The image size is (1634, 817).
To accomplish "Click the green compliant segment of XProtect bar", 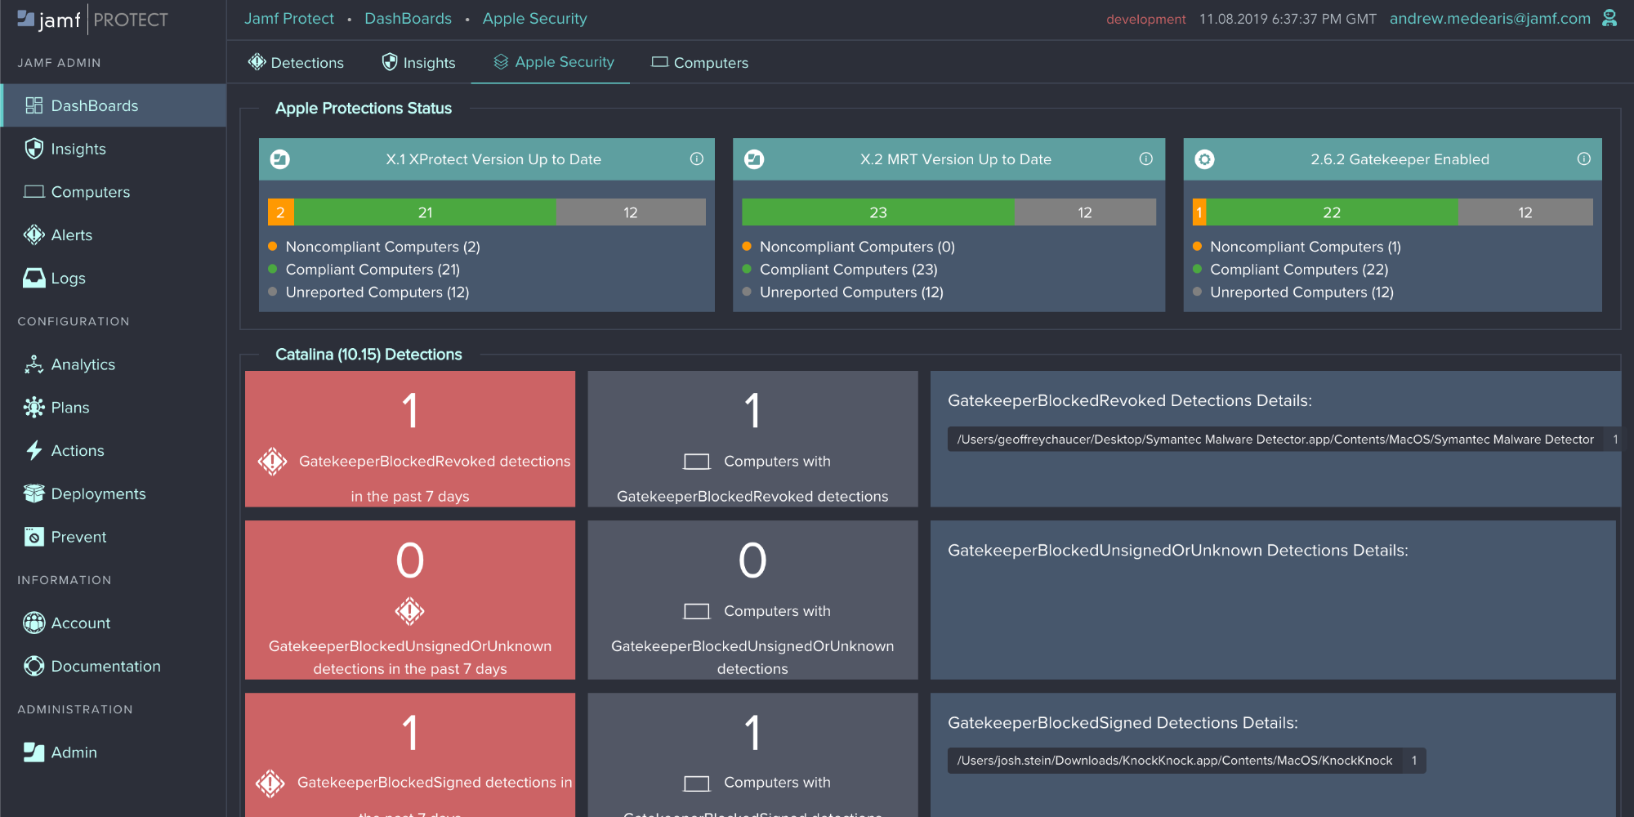I will click(x=425, y=212).
